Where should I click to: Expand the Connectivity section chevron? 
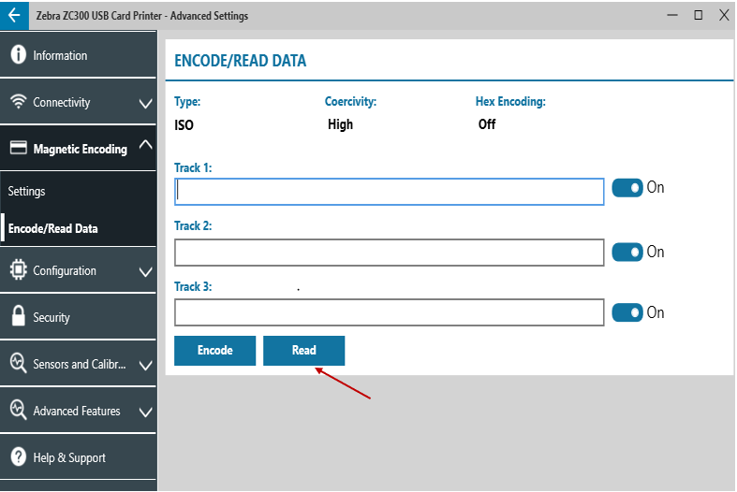145,104
